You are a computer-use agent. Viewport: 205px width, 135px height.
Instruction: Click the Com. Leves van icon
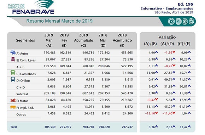(x=13, y=59)
